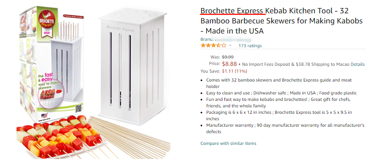Viewport: 369px width, 161px height.
Task: Click the $1.11 (11%) savings text
Action: [x=234, y=71]
